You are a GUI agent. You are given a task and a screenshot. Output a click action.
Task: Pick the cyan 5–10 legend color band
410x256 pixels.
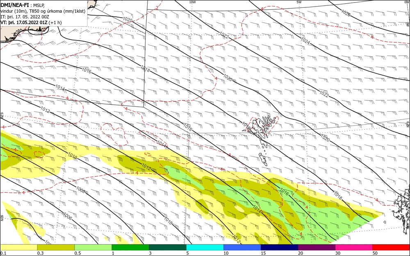(205, 247)
